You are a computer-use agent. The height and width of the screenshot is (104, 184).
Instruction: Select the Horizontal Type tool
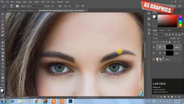[3, 67]
